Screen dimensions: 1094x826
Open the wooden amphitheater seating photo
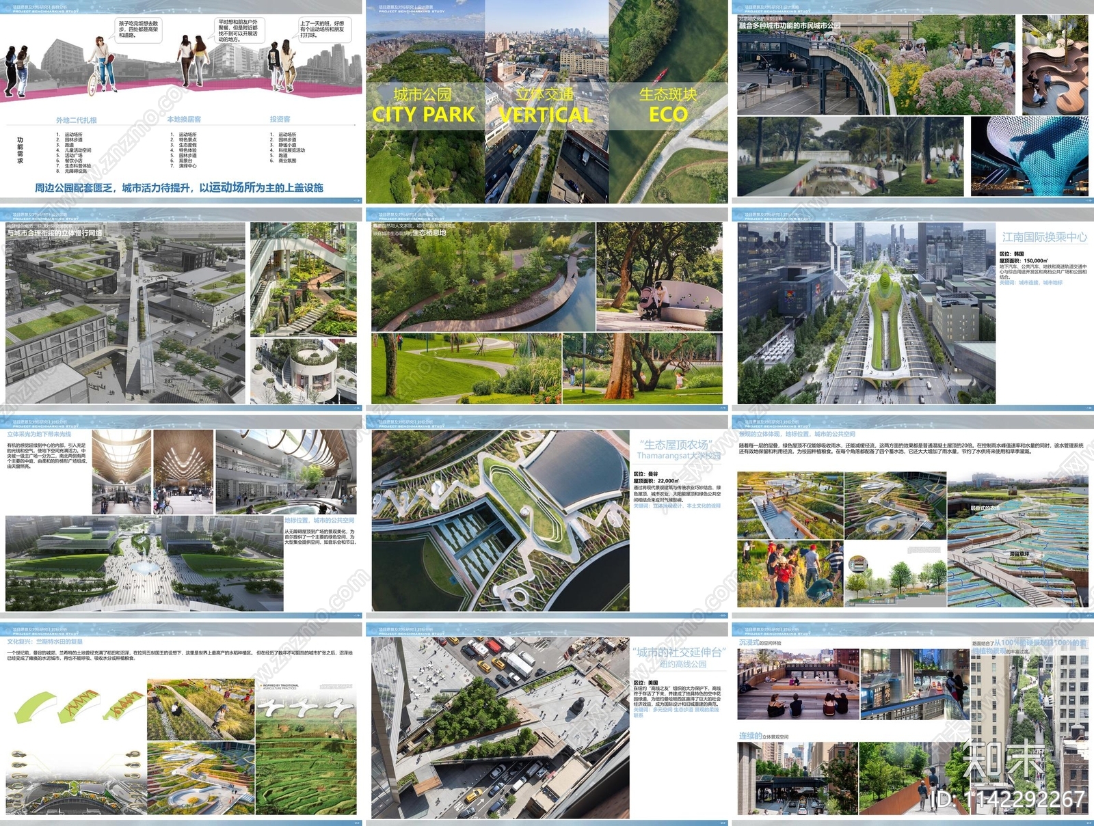pos(797,684)
